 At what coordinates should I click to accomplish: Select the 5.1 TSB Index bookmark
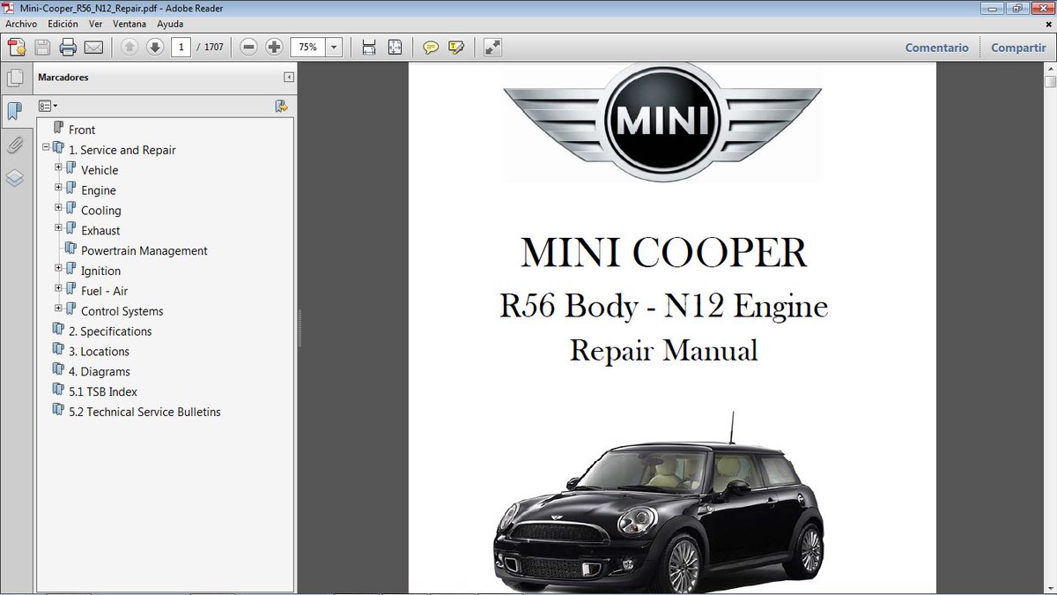(103, 392)
